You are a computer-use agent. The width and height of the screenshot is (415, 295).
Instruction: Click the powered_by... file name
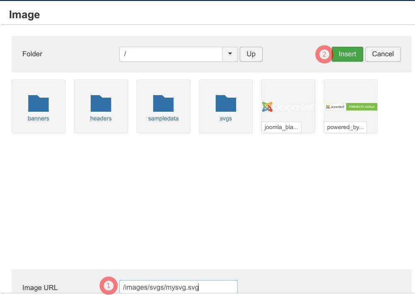coord(345,127)
